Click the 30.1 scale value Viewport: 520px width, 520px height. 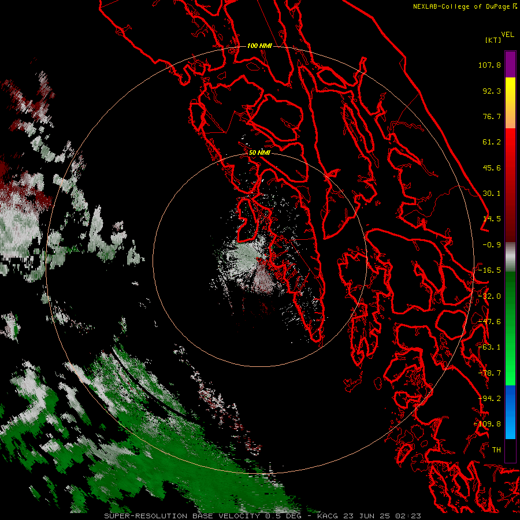click(492, 194)
